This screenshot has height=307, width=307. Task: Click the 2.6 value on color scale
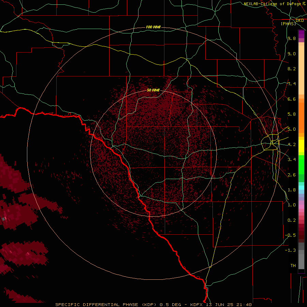click(x=292, y=175)
